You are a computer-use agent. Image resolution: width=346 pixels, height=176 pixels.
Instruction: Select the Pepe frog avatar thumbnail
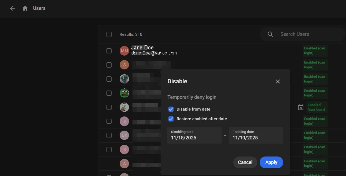(124, 93)
